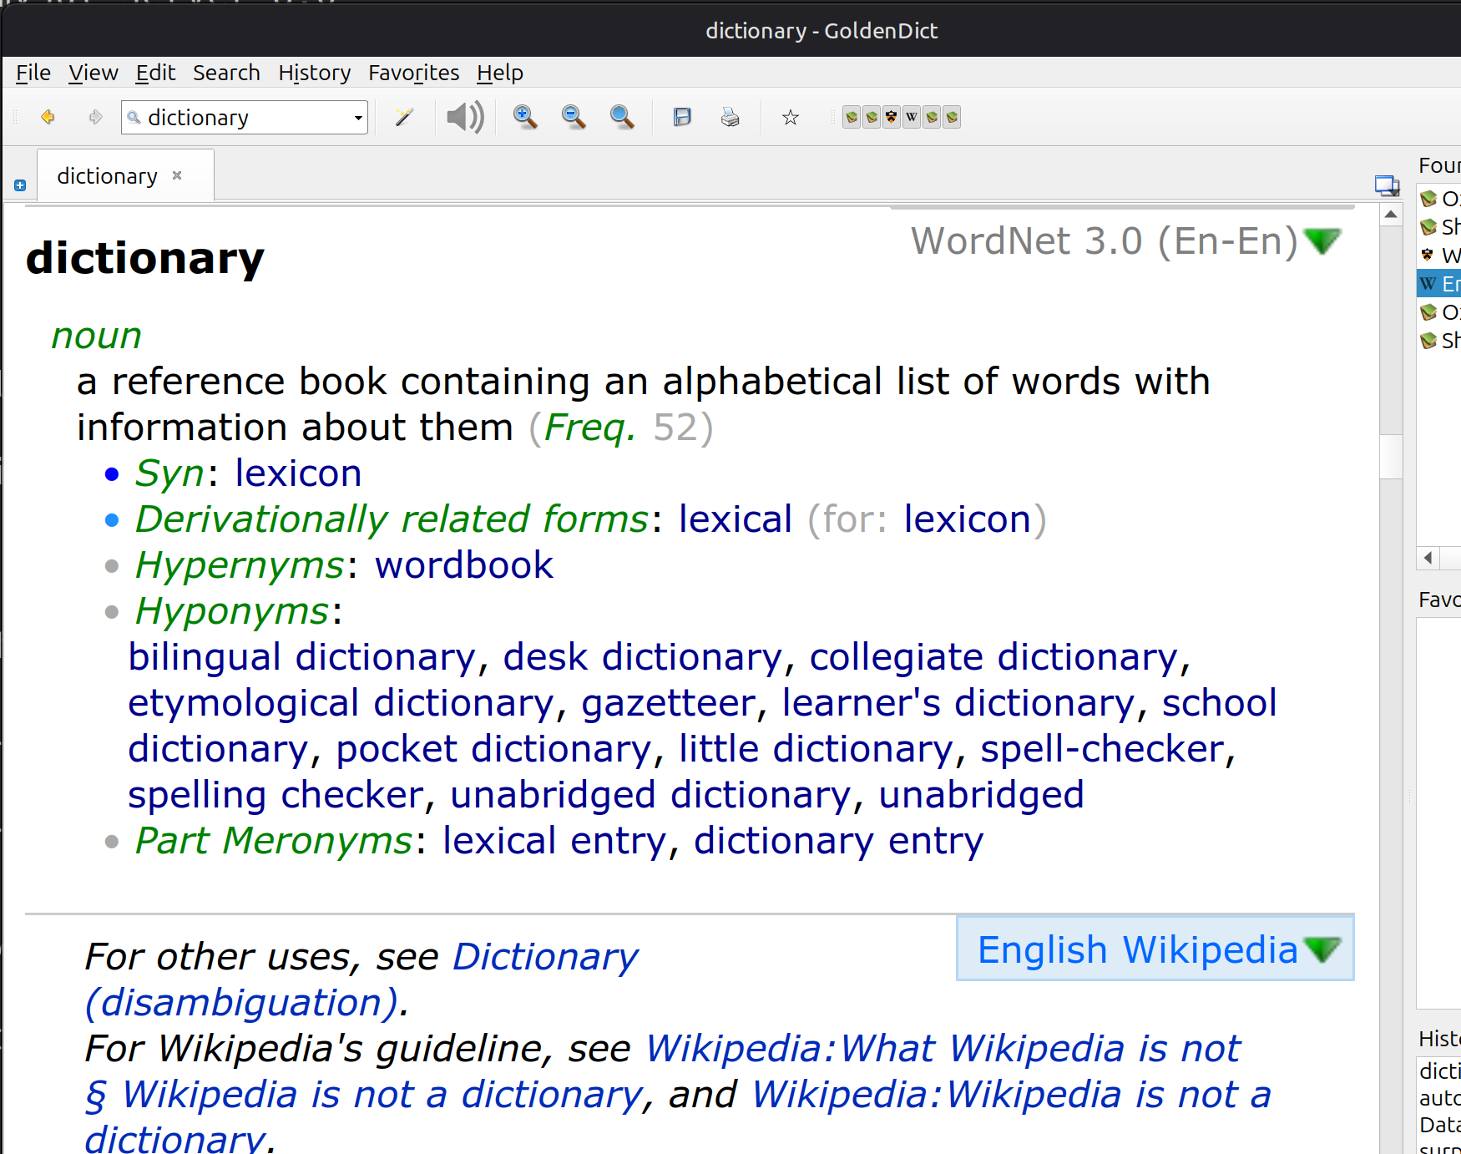
Task: Open the dictionary entry meronym link
Action: click(839, 841)
